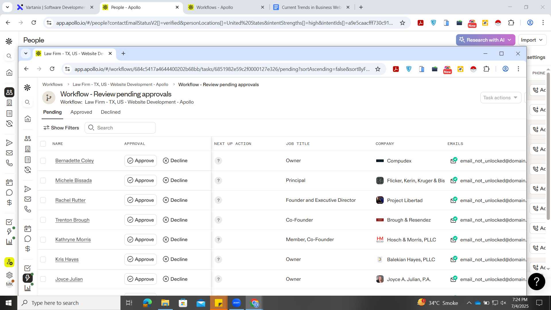Open Adobe Acrobat extension in workflow window
Screen dimensions: 551x310
click(396, 69)
